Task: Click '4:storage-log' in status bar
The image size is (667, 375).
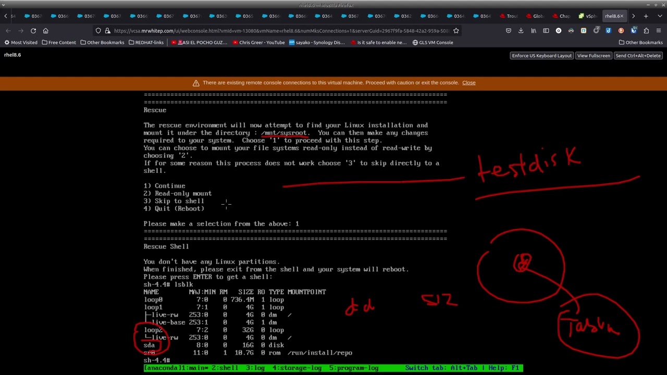Action: pyautogui.click(x=297, y=368)
